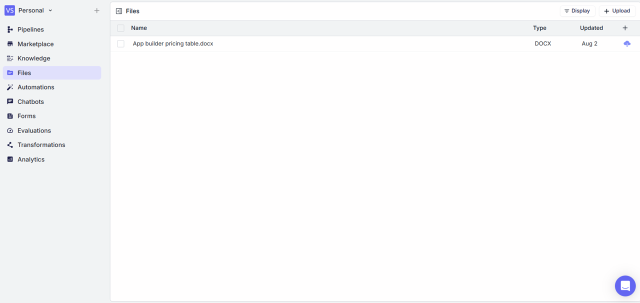Open the chat support bubble
Screen dimensions: 640x303
click(x=625, y=286)
